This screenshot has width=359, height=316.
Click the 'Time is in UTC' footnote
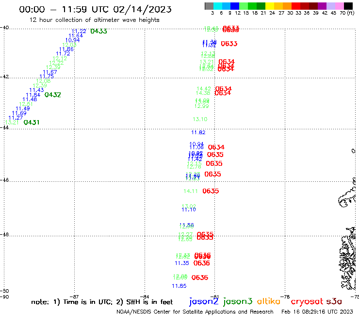87,302
